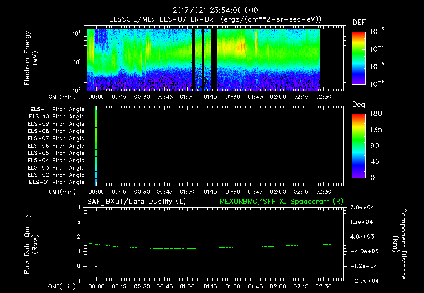This screenshot has width=424, height=293.
Task: Select the Component Distance (km) axis label
Action: pos(400,244)
